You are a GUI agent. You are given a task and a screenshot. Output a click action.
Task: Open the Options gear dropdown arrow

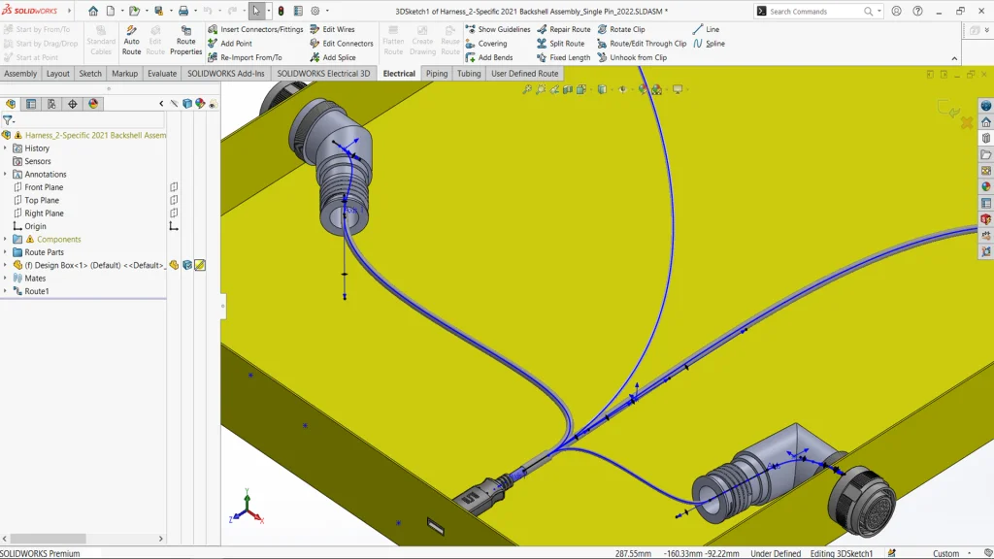tap(327, 12)
